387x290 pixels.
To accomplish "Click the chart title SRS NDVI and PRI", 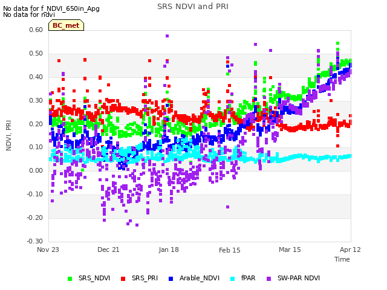I will click(x=193, y=7).
